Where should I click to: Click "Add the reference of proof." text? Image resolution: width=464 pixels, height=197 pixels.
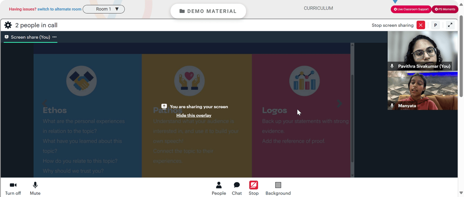[294, 141]
